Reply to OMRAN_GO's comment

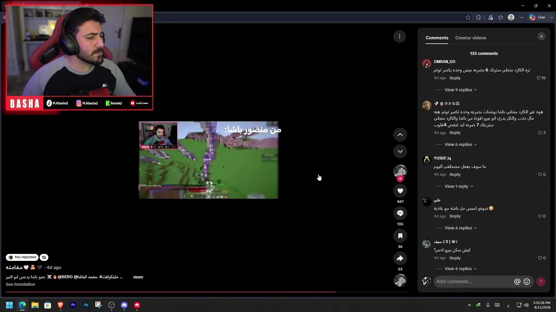(455, 78)
